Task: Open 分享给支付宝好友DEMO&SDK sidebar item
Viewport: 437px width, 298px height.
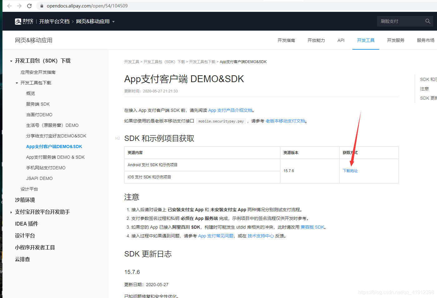Action: [56, 136]
